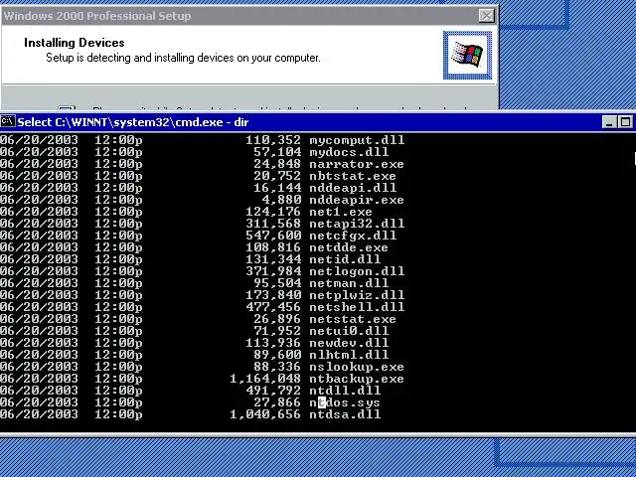Click the Installing Devices heading

[x=75, y=43]
